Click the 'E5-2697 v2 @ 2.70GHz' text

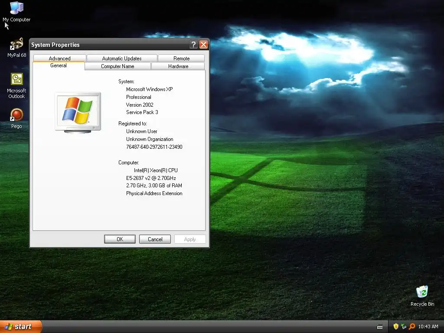151,178
